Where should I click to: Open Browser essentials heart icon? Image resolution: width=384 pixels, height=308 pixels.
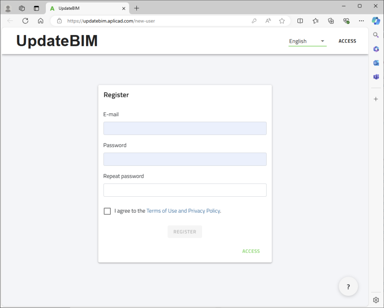(346, 21)
